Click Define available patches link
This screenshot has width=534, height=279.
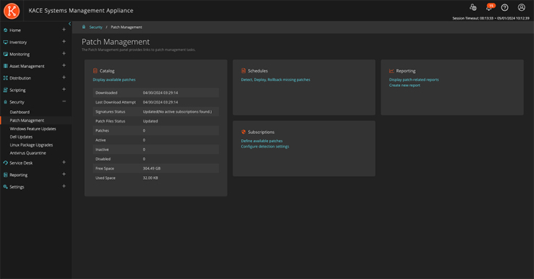(x=261, y=141)
